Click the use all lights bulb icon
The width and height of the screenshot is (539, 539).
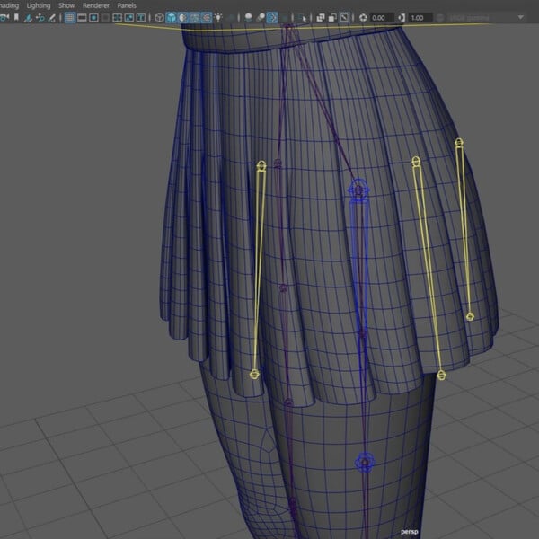pyautogui.click(x=218, y=17)
